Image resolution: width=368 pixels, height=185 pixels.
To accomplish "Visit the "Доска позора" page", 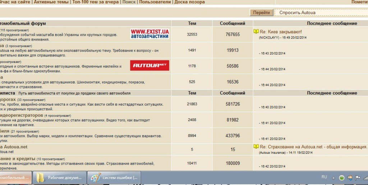I will pos(189,2).
